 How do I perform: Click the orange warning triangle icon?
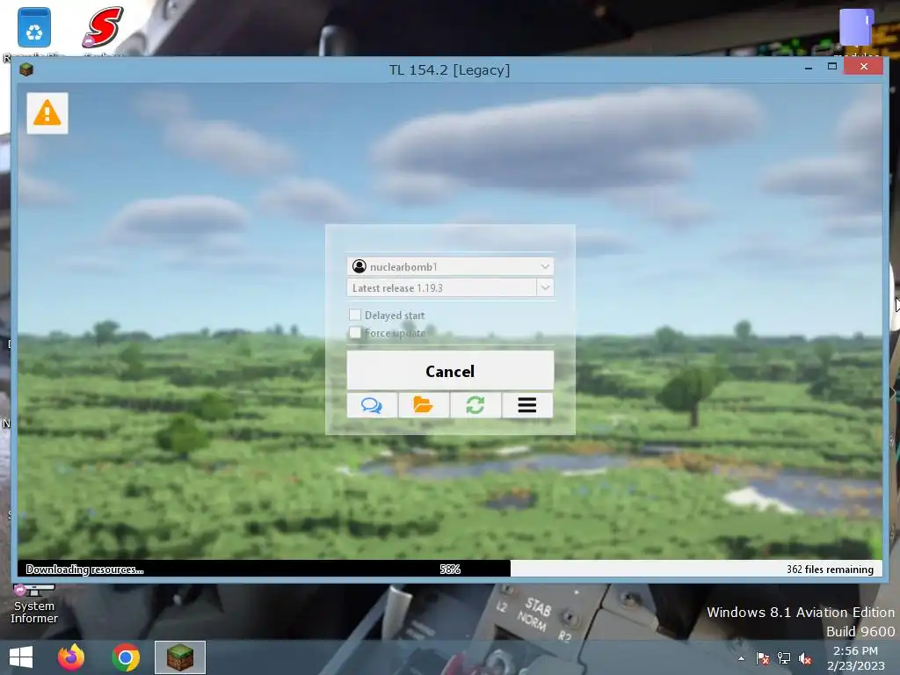(47, 113)
